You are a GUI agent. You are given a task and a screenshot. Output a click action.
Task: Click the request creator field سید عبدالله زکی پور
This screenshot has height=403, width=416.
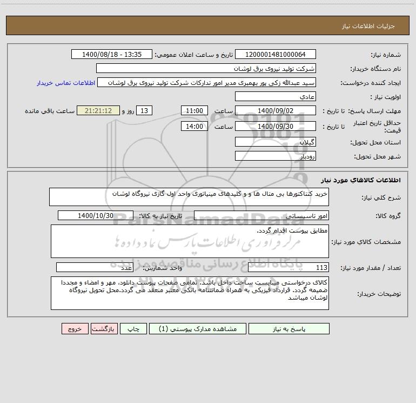pos(207,82)
